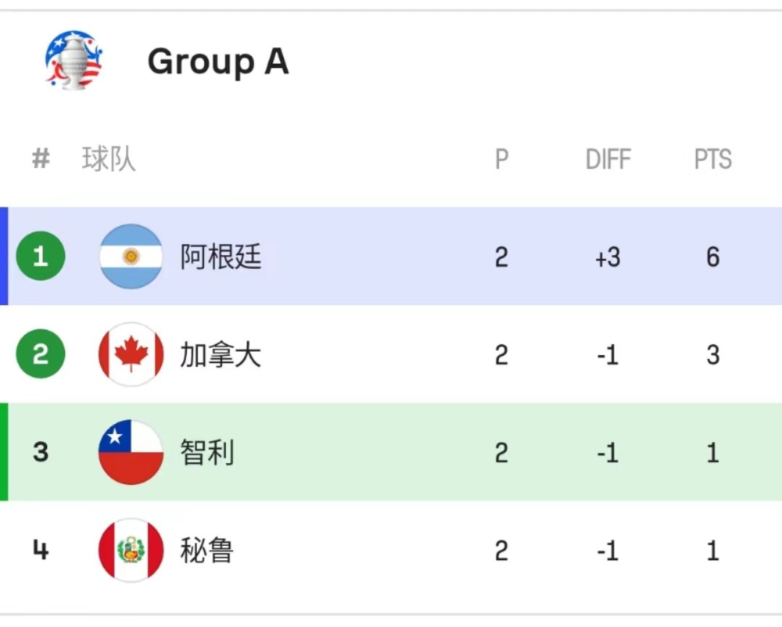This screenshot has height=627, width=782.
Task: Sort by the PTS column header
Action: (712, 159)
